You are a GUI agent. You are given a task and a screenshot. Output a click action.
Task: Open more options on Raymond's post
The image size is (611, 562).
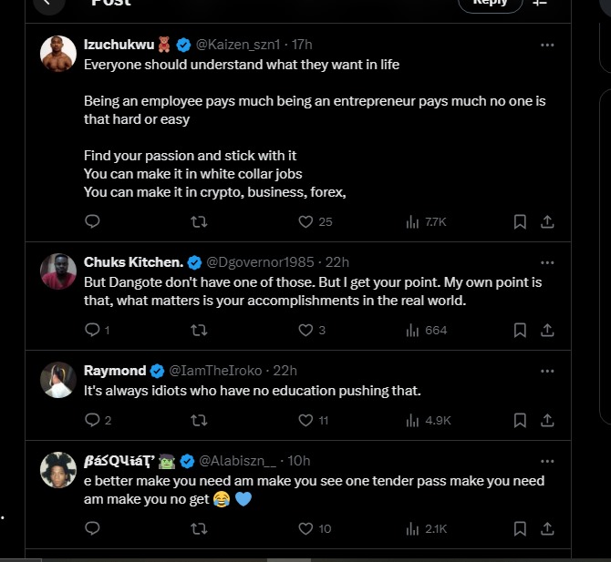click(547, 371)
